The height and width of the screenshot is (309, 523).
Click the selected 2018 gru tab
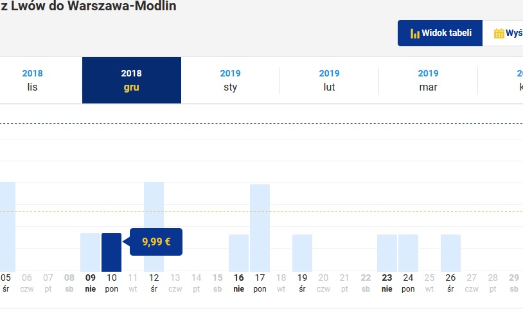[132, 80]
